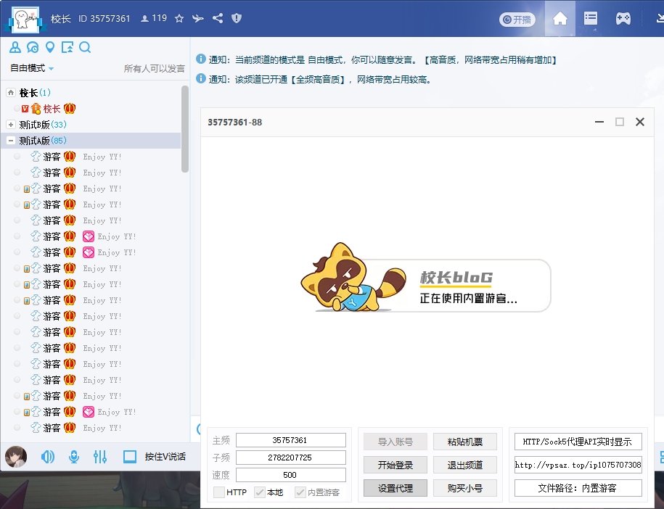Click the microphone icon

click(x=73, y=457)
